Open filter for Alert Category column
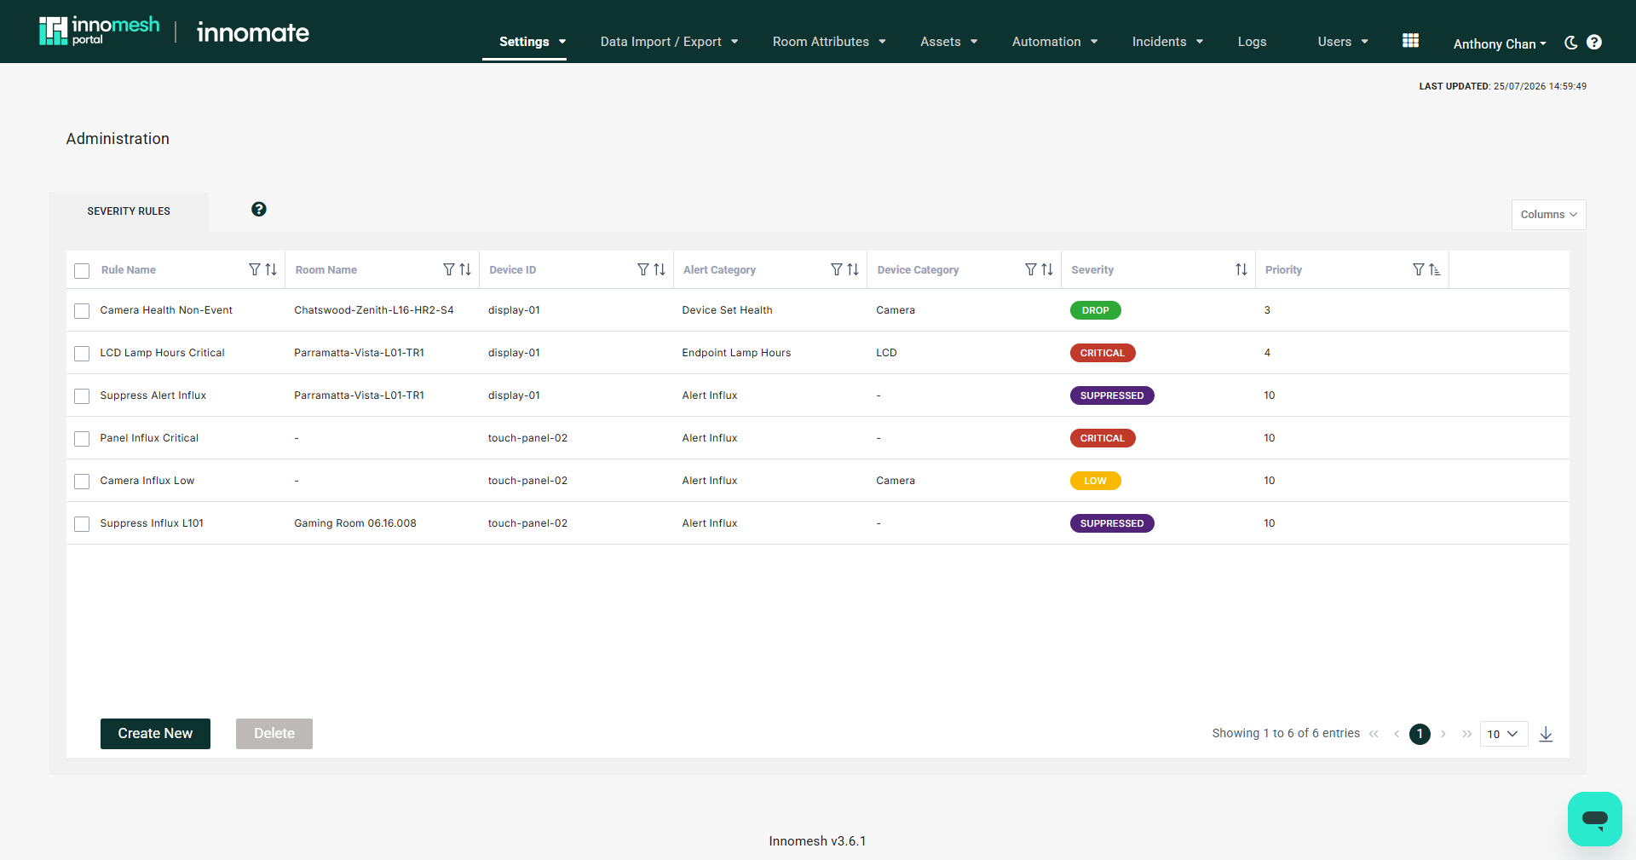The width and height of the screenshot is (1636, 860). 836,269
